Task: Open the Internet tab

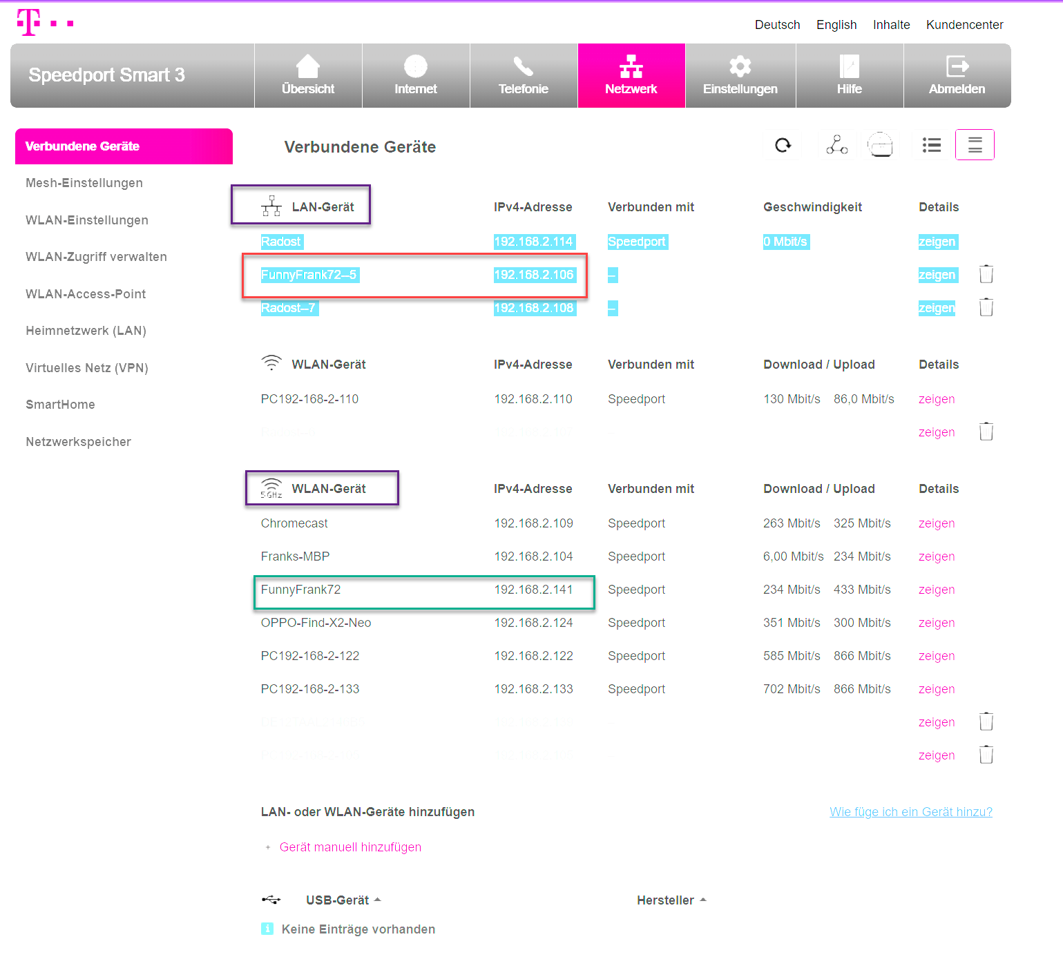Action: [x=416, y=75]
